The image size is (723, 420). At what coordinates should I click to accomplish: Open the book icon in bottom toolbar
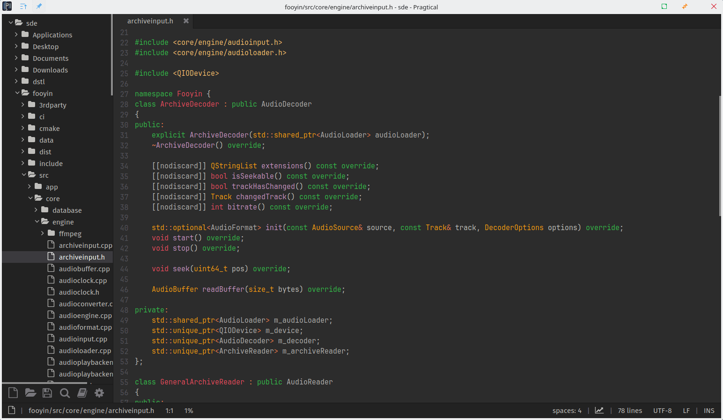point(82,393)
